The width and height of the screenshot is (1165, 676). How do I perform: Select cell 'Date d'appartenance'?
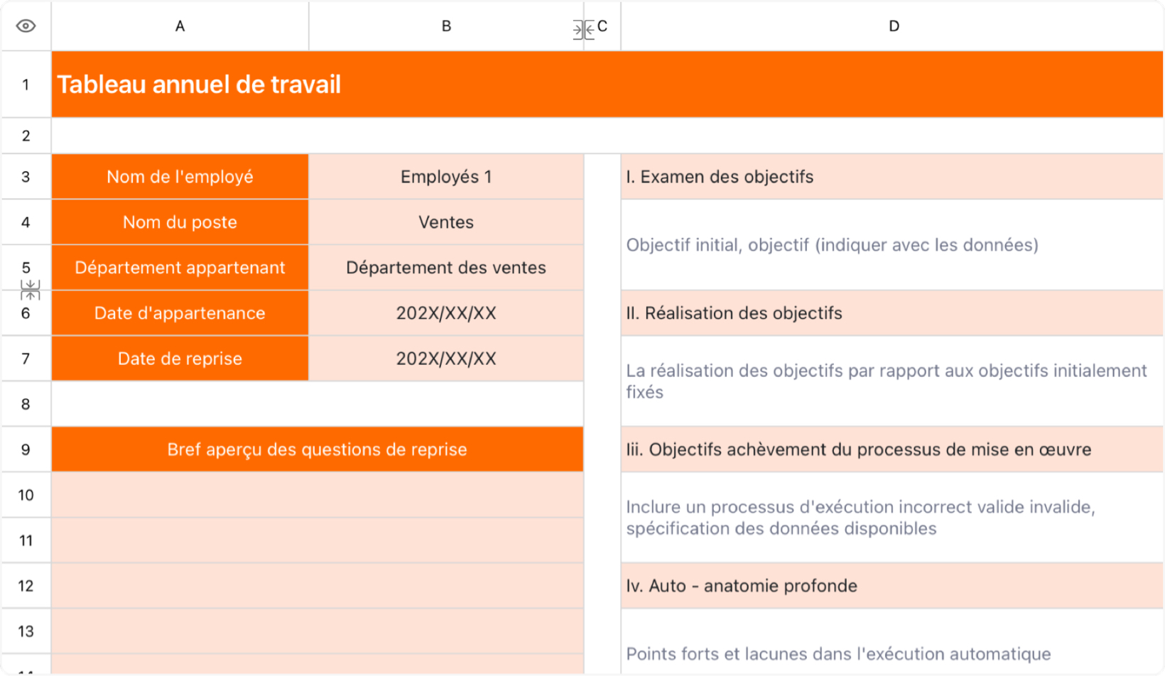(180, 313)
